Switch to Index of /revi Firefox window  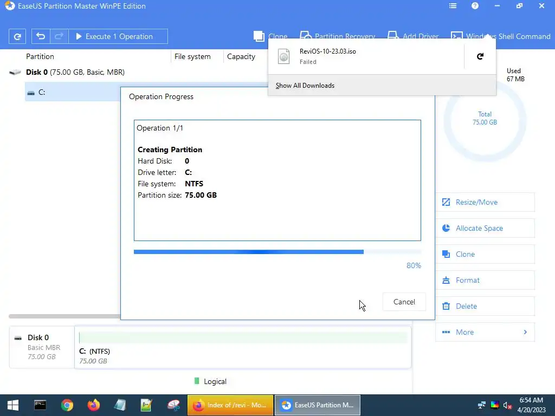230,405
